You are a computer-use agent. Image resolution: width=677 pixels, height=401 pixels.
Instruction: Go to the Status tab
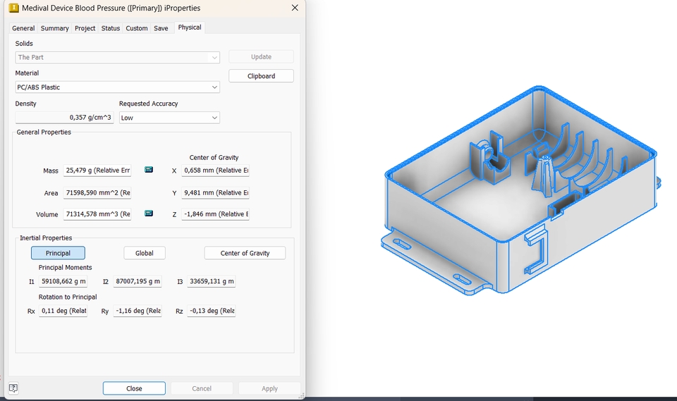coord(111,28)
